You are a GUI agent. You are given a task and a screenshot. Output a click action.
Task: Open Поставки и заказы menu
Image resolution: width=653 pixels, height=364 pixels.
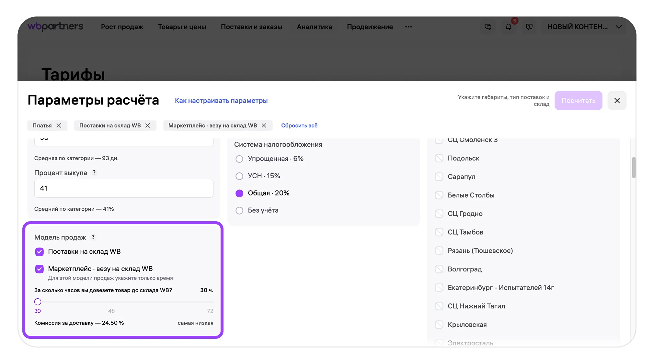tap(251, 27)
